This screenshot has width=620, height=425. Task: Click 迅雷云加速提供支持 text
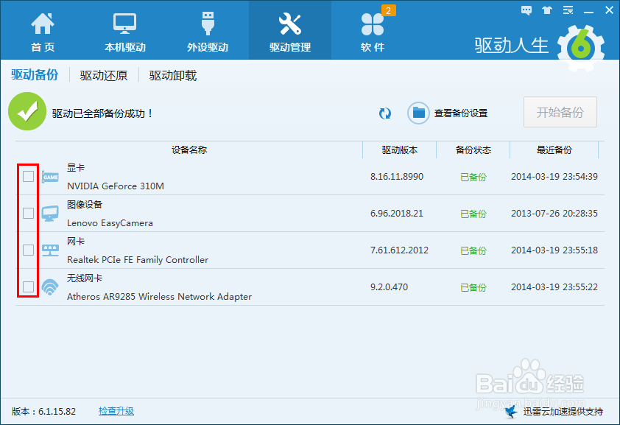coord(563,412)
